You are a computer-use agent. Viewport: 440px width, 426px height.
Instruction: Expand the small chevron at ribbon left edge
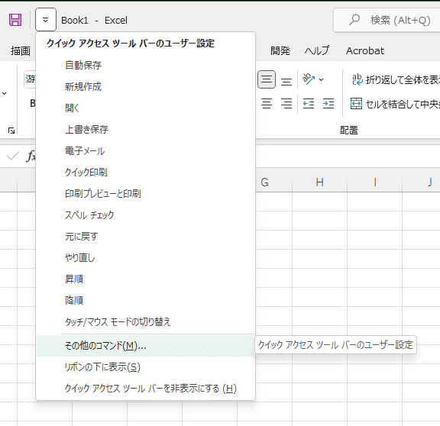coord(5,93)
